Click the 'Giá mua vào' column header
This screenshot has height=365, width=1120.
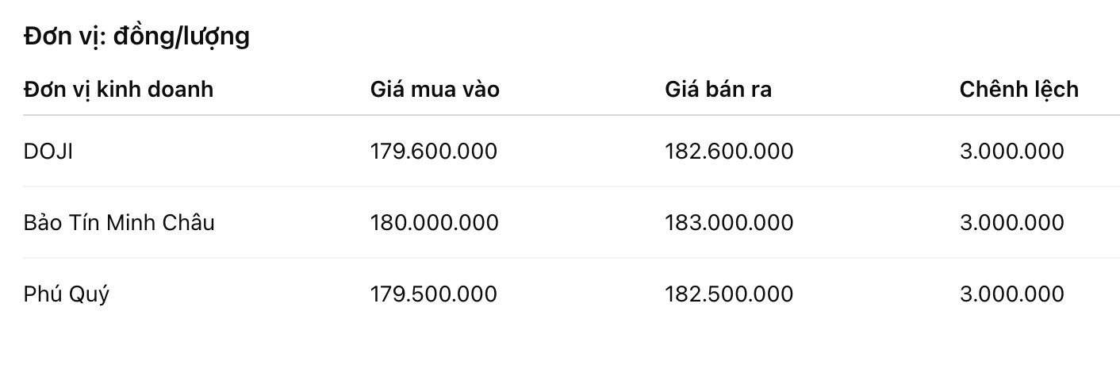(x=435, y=89)
